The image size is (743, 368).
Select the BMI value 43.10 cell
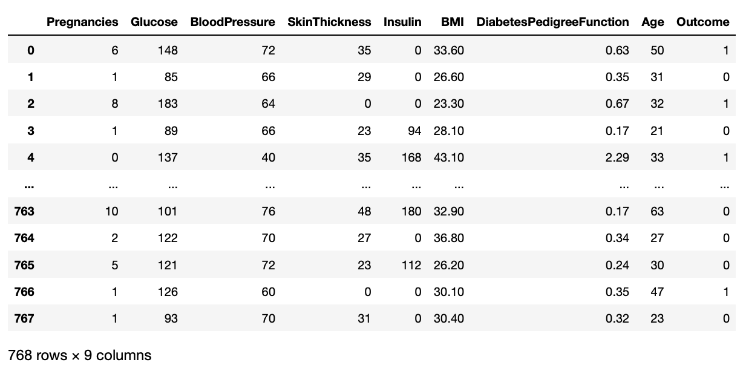point(448,157)
